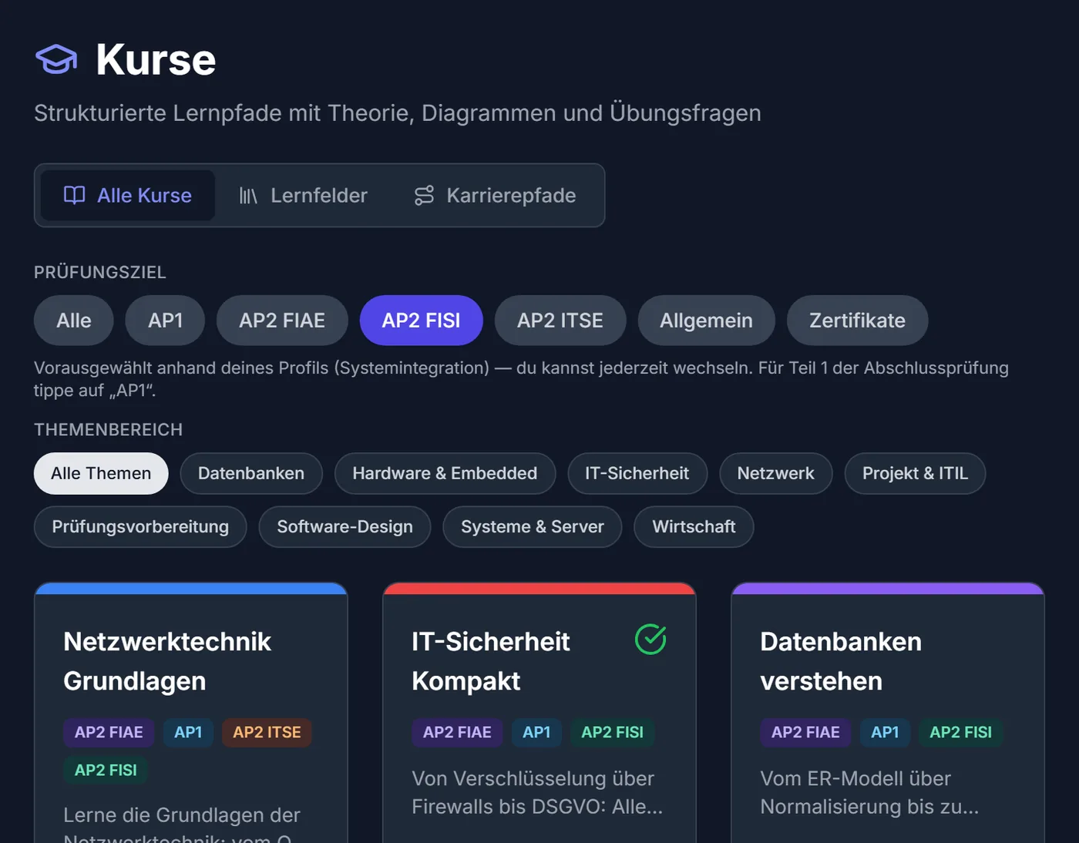Screen dimensions: 1079x843
Task: Click the PRÜFUNGSZIEL section label
Action: tap(100, 272)
